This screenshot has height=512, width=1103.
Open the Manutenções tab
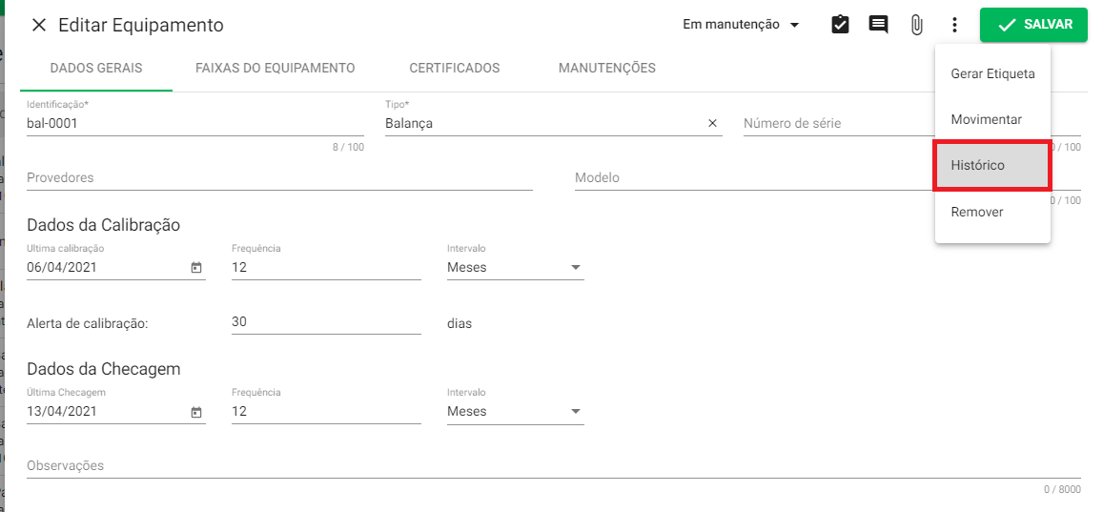pyautogui.click(x=607, y=69)
